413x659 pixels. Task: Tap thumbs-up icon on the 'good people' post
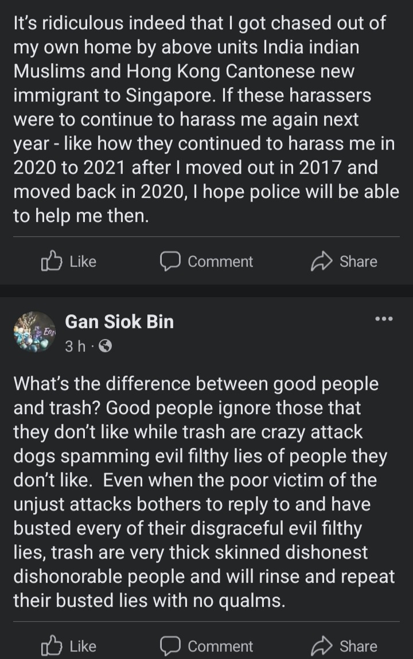point(51,646)
